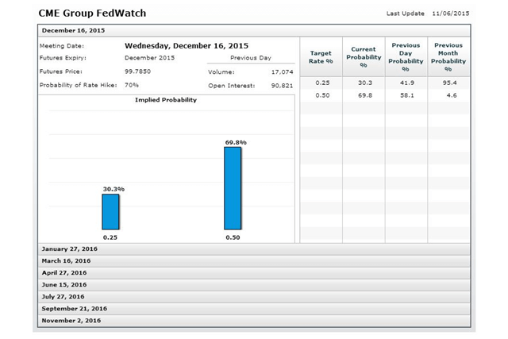Expand the July 27, 2016 meeting section
The image size is (508, 339).
(x=254, y=297)
